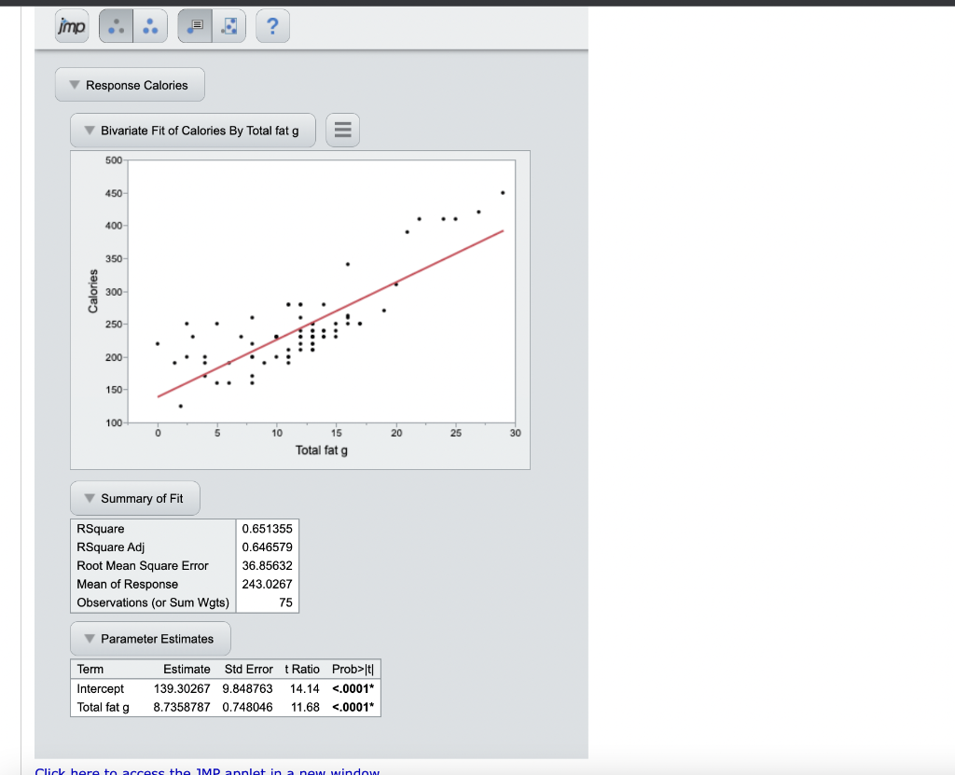Image resolution: width=955 pixels, height=775 pixels.
Task: Collapse the Parameter Estimates section
Action: click(88, 638)
